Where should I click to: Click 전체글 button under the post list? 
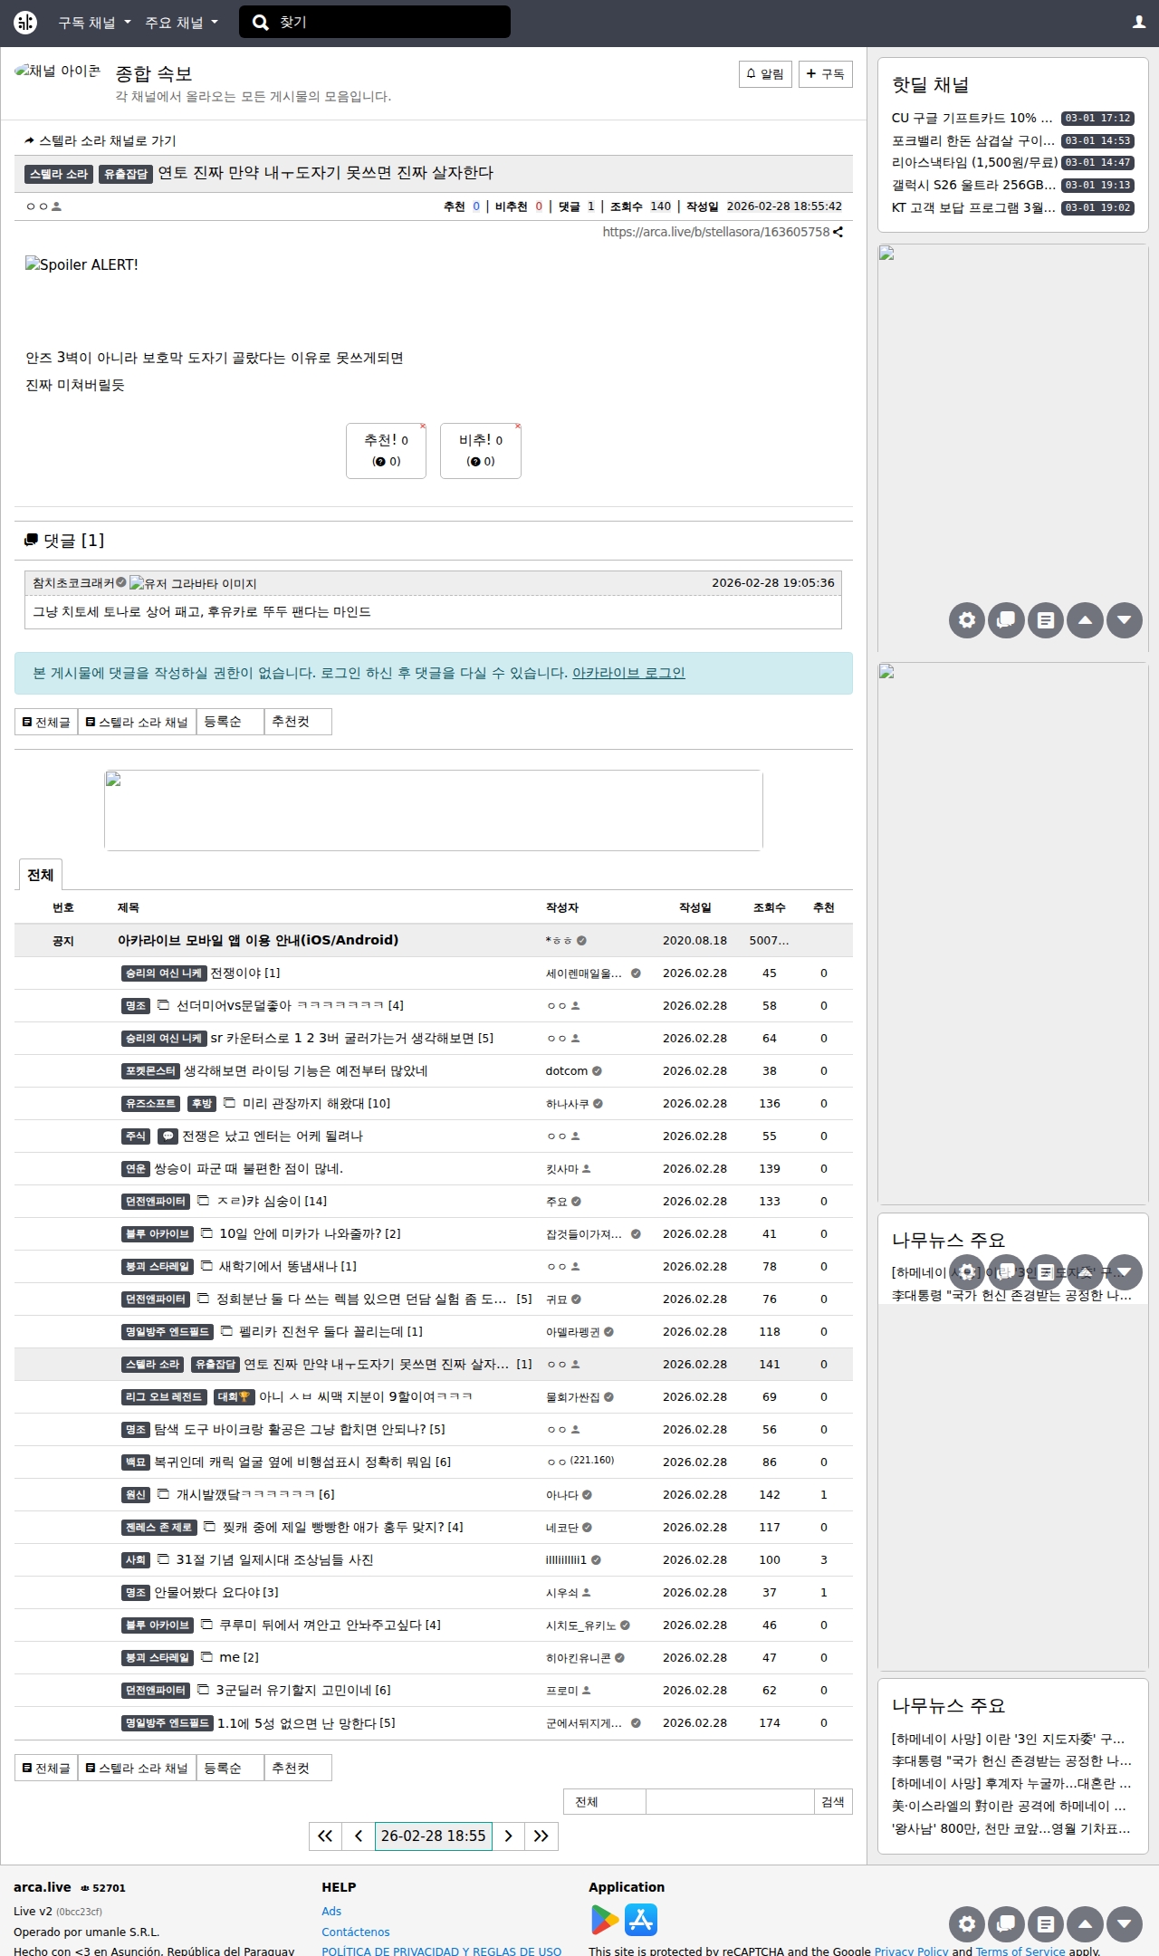tap(46, 1768)
